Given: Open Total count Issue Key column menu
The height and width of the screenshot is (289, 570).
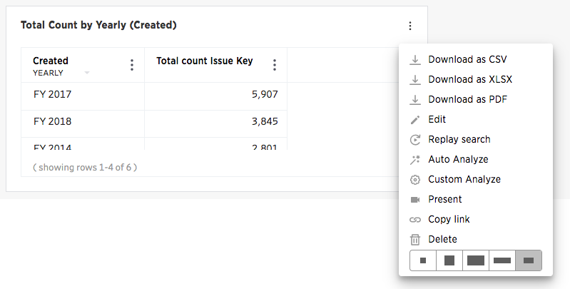Looking at the screenshot, I should point(275,65).
